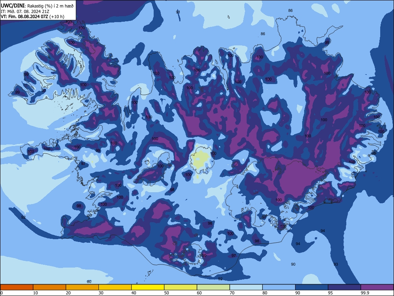Click the 90 value in the southeast sea
The image size is (394, 296).
point(293,264)
